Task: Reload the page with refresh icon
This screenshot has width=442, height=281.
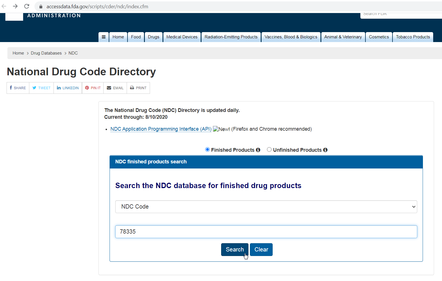Action: pyautogui.click(x=27, y=6)
